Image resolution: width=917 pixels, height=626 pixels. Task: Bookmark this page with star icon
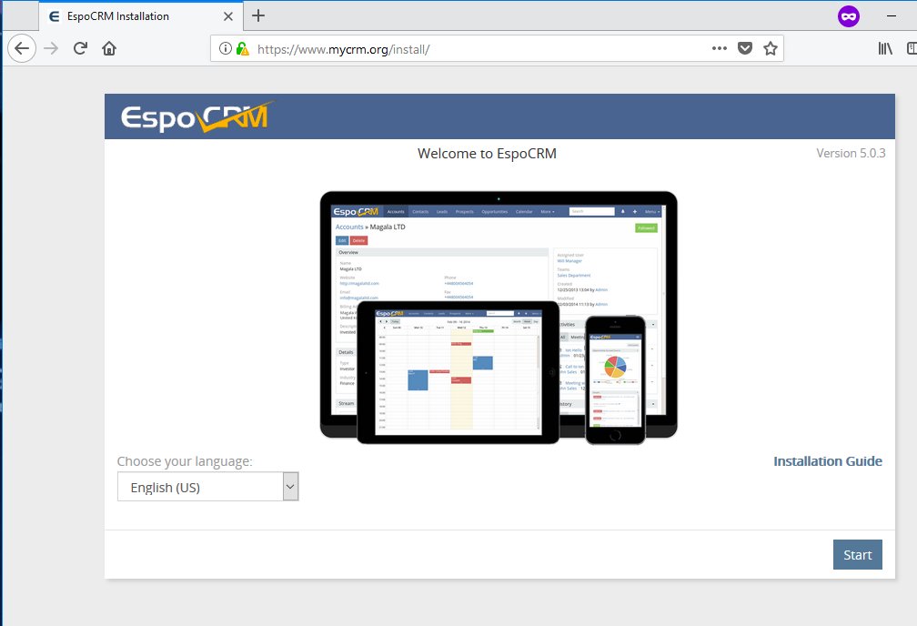point(771,48)
